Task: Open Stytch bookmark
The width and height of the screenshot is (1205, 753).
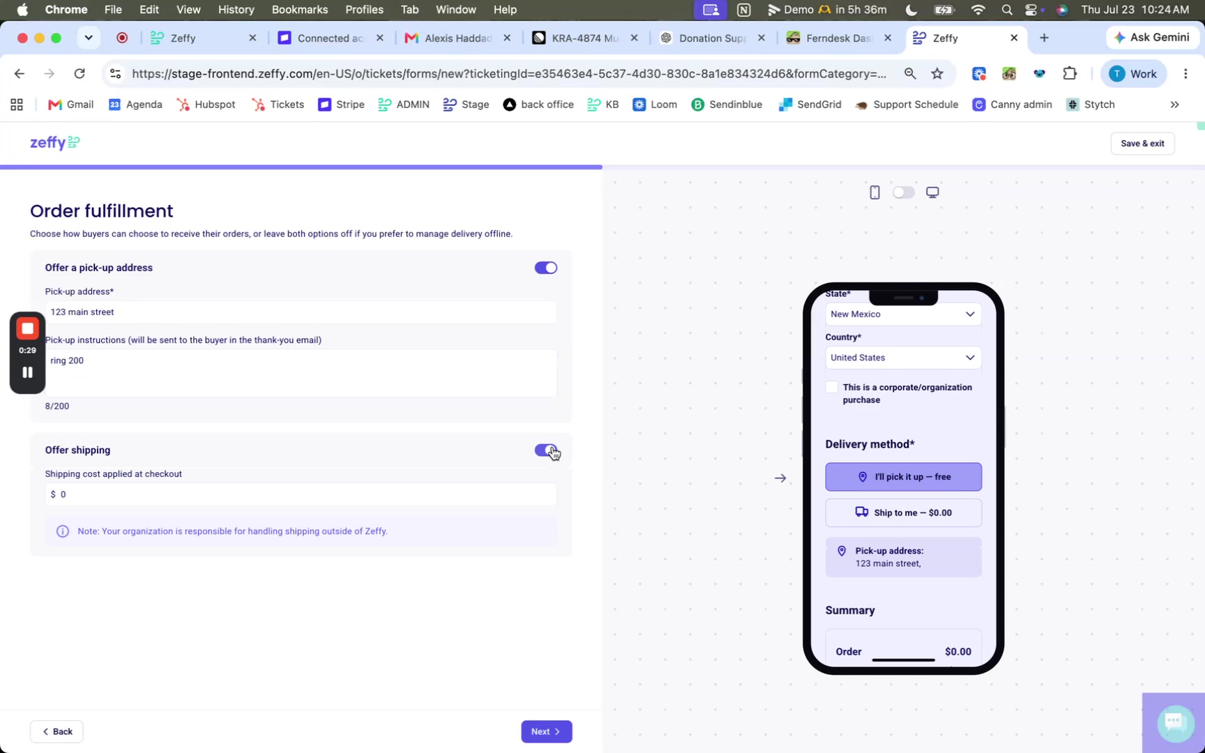Action: click(x=1090, y=105)
